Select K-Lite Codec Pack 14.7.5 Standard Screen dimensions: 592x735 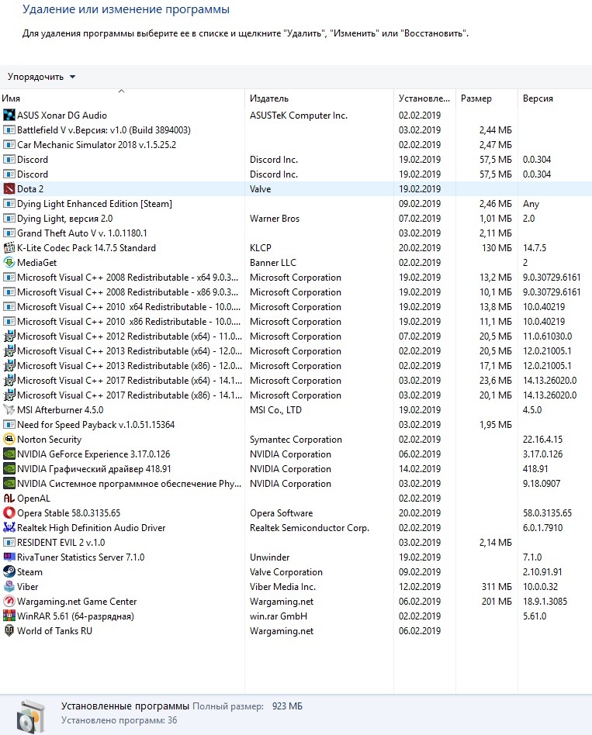point(86,248)
